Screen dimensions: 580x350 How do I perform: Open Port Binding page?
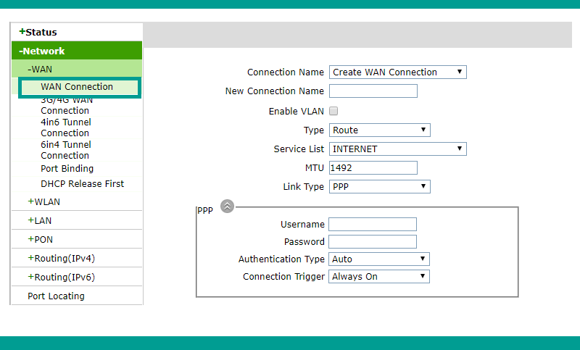click(x=67, y=169)
